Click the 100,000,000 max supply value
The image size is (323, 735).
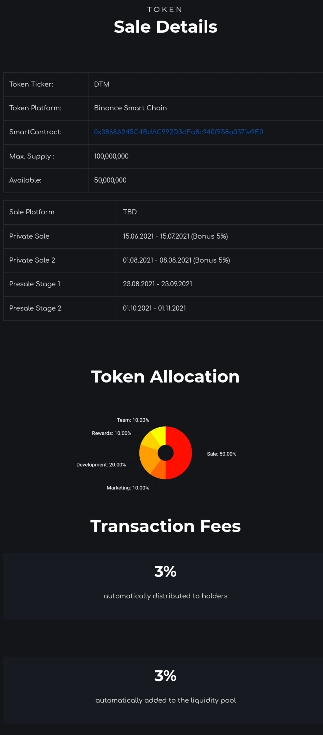tap(111, 156)
